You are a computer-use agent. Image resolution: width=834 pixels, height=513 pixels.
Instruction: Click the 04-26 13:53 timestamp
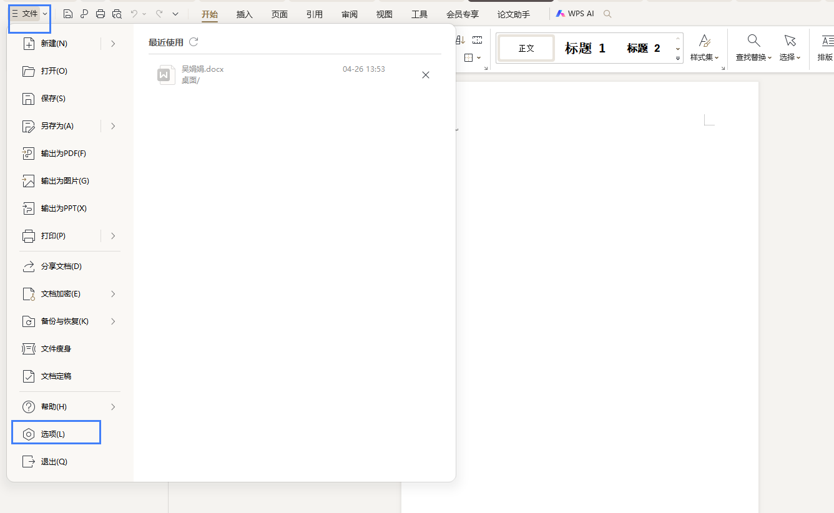(364, 69)
